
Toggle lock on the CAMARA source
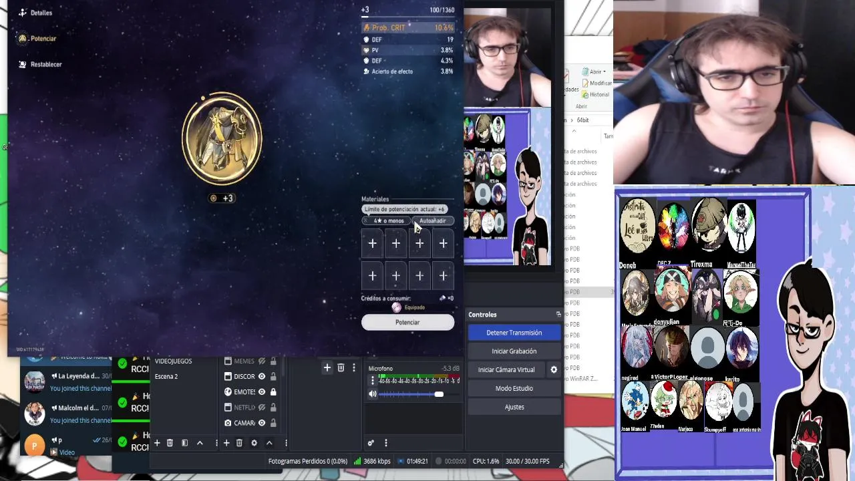(273, 423)
